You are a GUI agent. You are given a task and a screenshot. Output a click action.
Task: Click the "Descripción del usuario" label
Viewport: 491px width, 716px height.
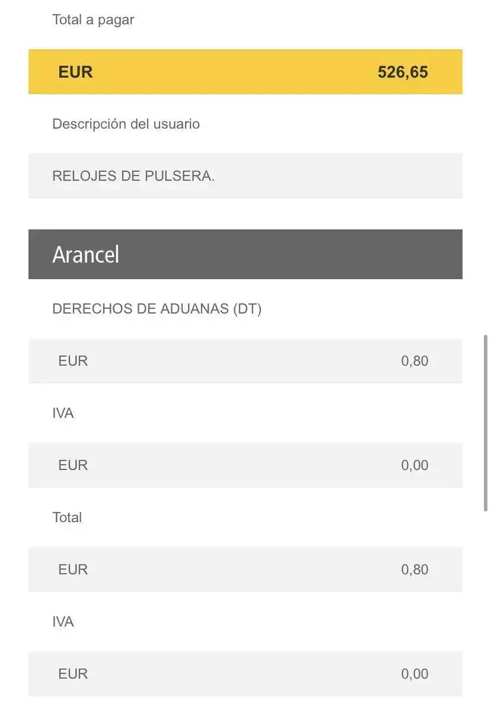pyautogui.click(x=126, y=124)
